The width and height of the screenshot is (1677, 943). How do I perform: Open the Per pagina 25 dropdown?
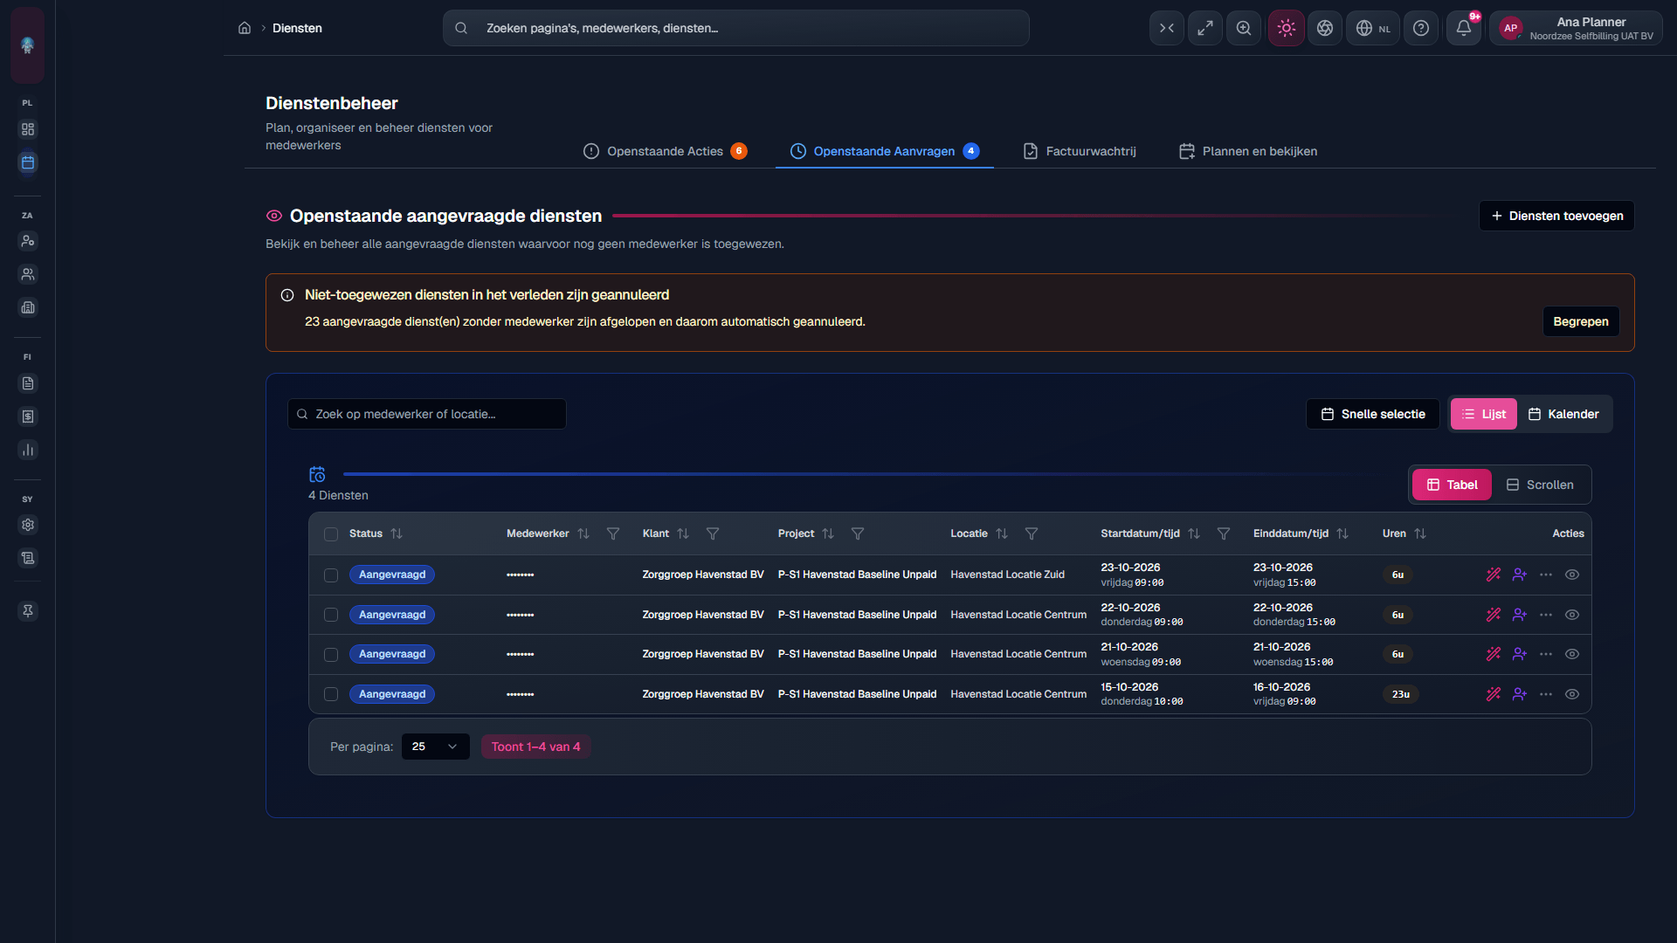(435, 747)
